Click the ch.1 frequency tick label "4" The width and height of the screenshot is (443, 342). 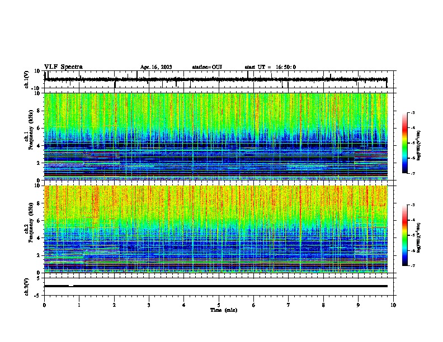click(39, 146)
